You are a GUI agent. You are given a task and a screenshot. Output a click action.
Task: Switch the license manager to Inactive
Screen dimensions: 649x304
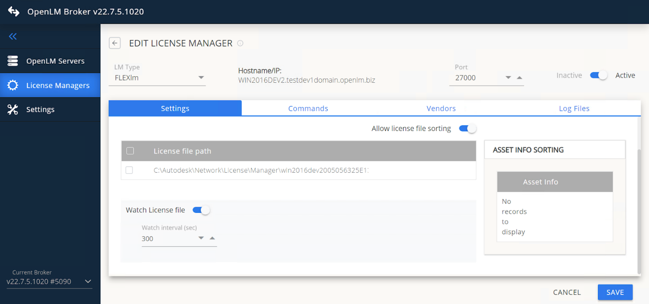pyautogui.click(x=598, y=75)
